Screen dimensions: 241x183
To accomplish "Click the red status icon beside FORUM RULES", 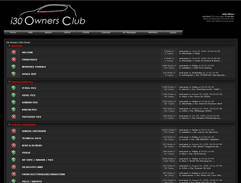I will pyautogui.click(x=14, y=59).
